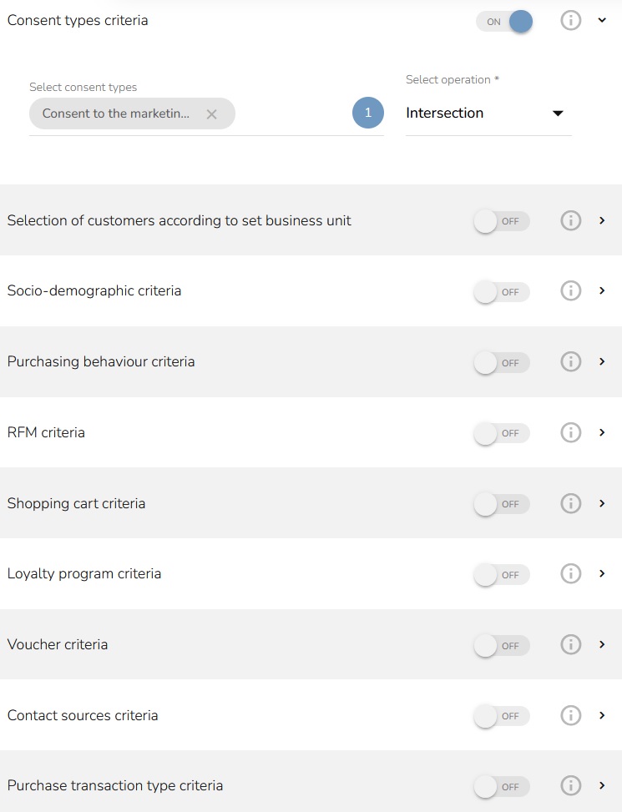Click the Select consent types field
Image resolution: width=622 pixels, height=812 pixels.
click(x=292, y=114)
